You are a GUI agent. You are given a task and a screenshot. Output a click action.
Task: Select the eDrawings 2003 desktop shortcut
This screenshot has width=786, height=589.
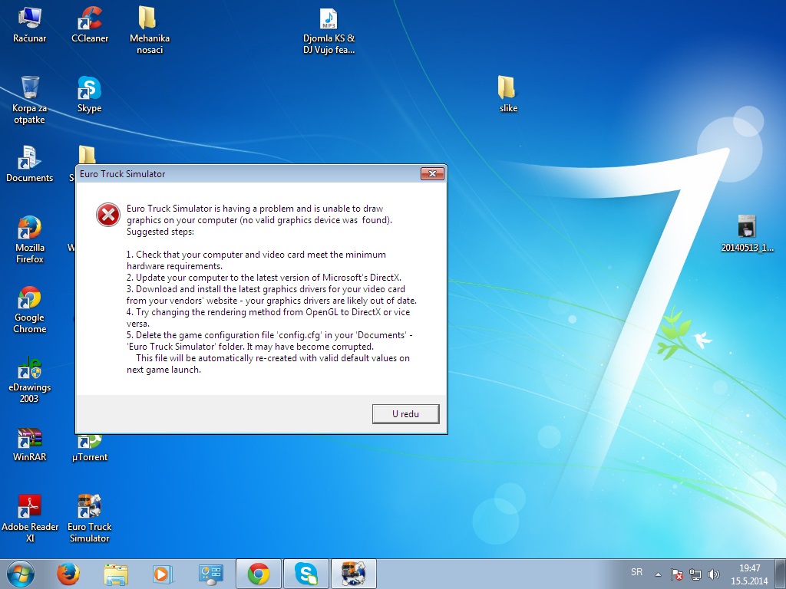pyautogui.click(x=30, y=380)
